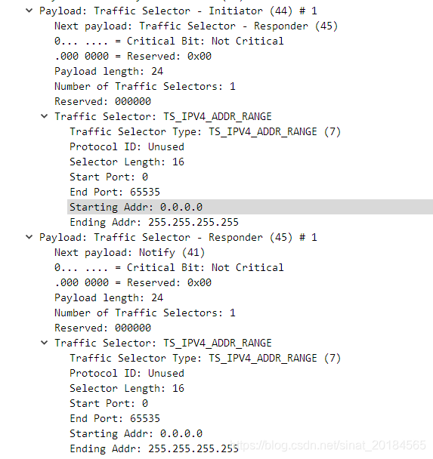433x459 pixels.
Task: Select first Number of Traffic Selectors: 1
Action: pyautogui.click(x=145, y=86)
